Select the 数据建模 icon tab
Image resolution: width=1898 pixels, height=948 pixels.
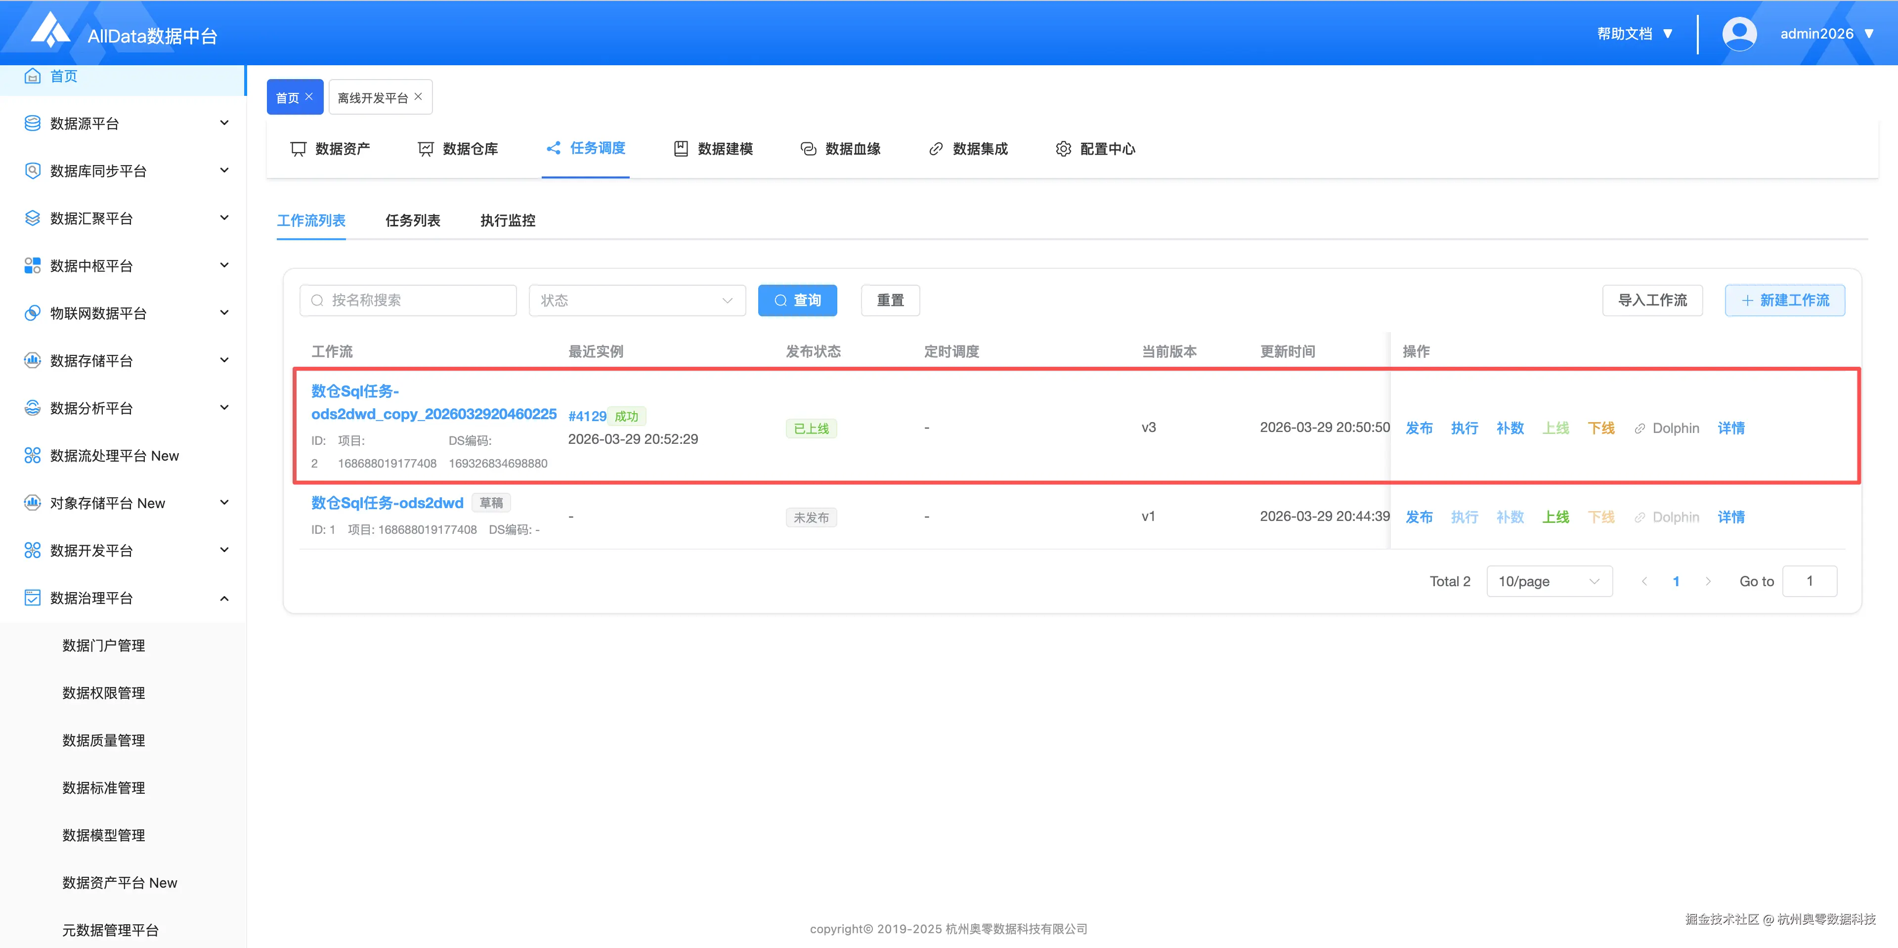tap(681, 149)
